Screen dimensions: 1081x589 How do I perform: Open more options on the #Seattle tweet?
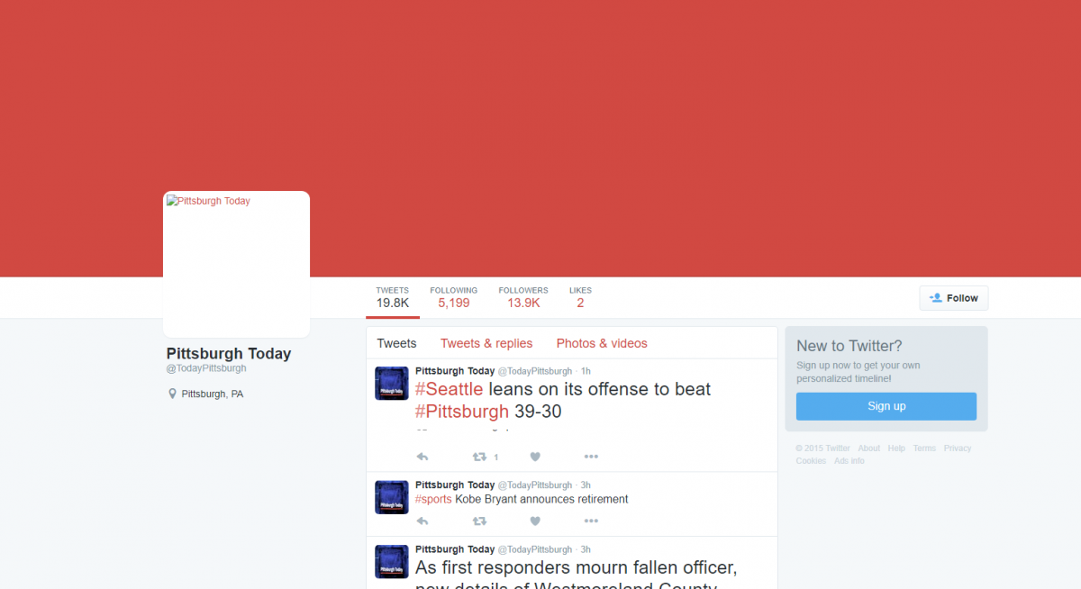(x=591, y=457)
